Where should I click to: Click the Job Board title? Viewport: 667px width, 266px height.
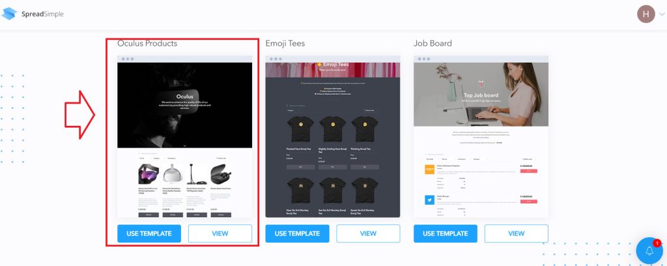click(433, 44)
